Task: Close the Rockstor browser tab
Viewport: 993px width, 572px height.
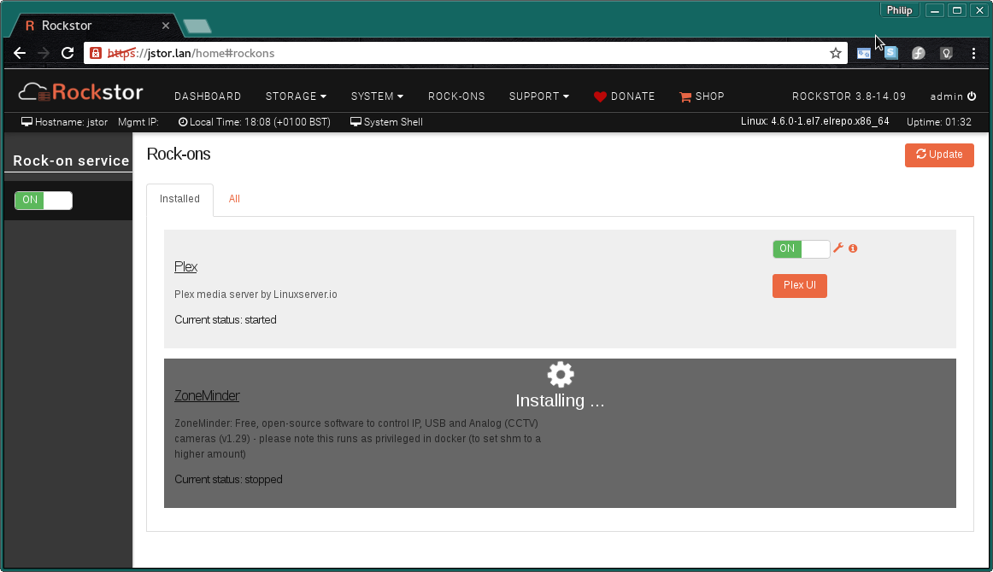Action: [x=165, y=26]
